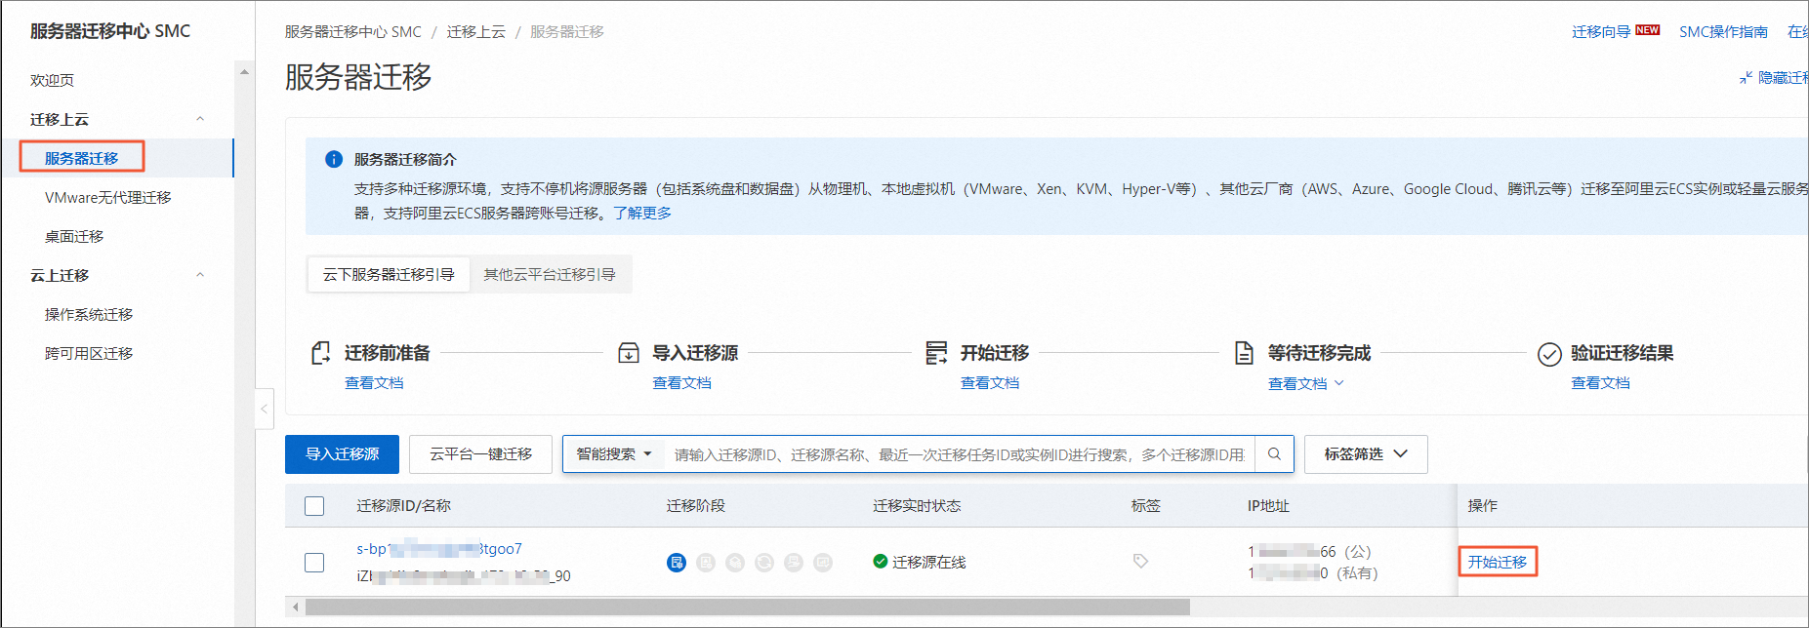Open 桌面迁移 in the sidebar

(73, 236)
